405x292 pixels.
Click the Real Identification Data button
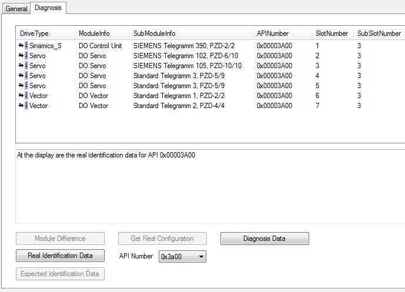pyautogui.click(x=60, y=256)
